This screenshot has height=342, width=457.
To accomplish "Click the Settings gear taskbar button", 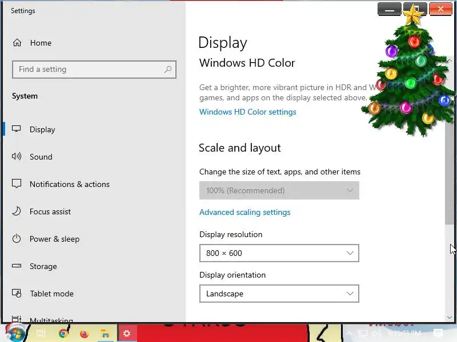I will tap(127, 333).
